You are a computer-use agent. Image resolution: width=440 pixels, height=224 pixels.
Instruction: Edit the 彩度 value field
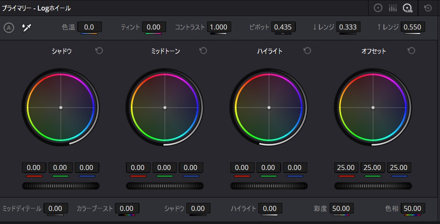click(x=341, y=208)
